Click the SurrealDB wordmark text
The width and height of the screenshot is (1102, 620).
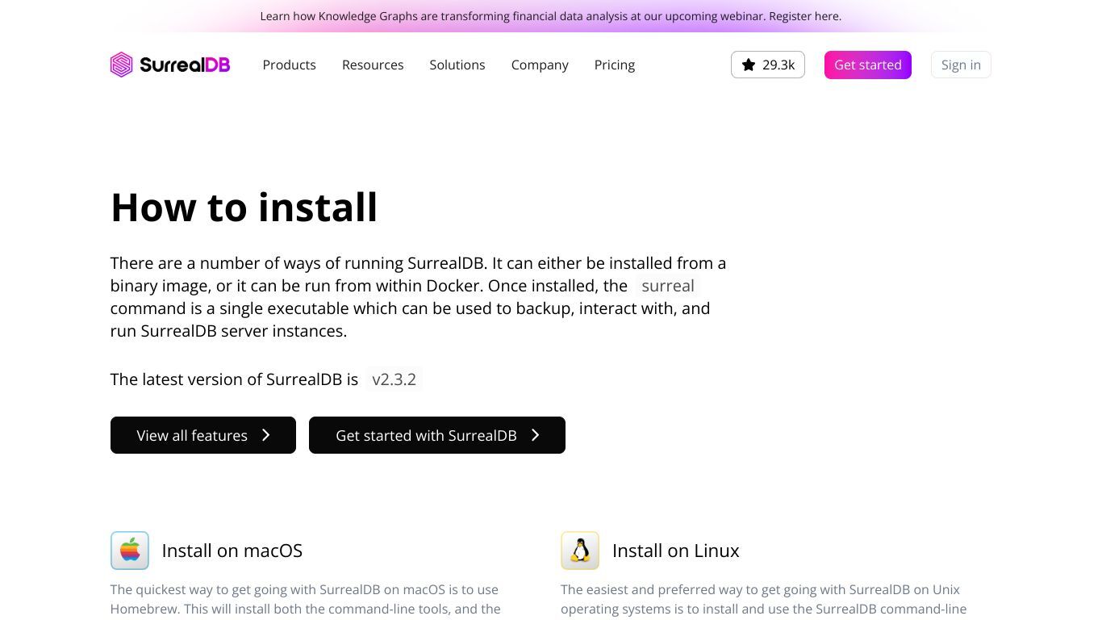[x=185, y=65]
